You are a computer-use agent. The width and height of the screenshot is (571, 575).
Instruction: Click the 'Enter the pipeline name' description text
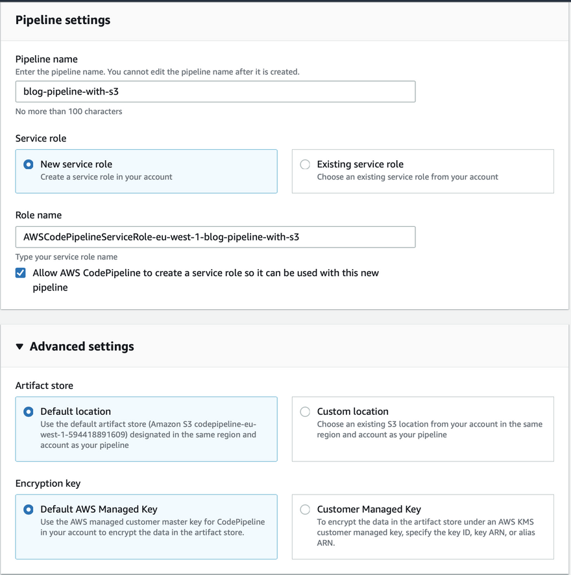[x=158, y=72]
